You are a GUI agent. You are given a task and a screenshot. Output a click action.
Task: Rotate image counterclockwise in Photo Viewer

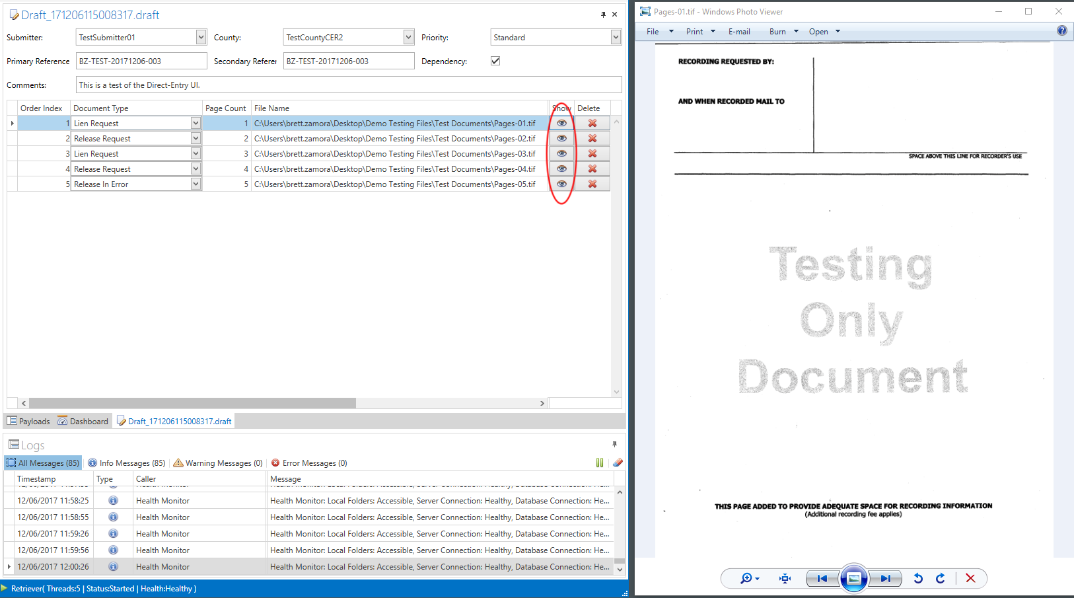pos(917,579)
